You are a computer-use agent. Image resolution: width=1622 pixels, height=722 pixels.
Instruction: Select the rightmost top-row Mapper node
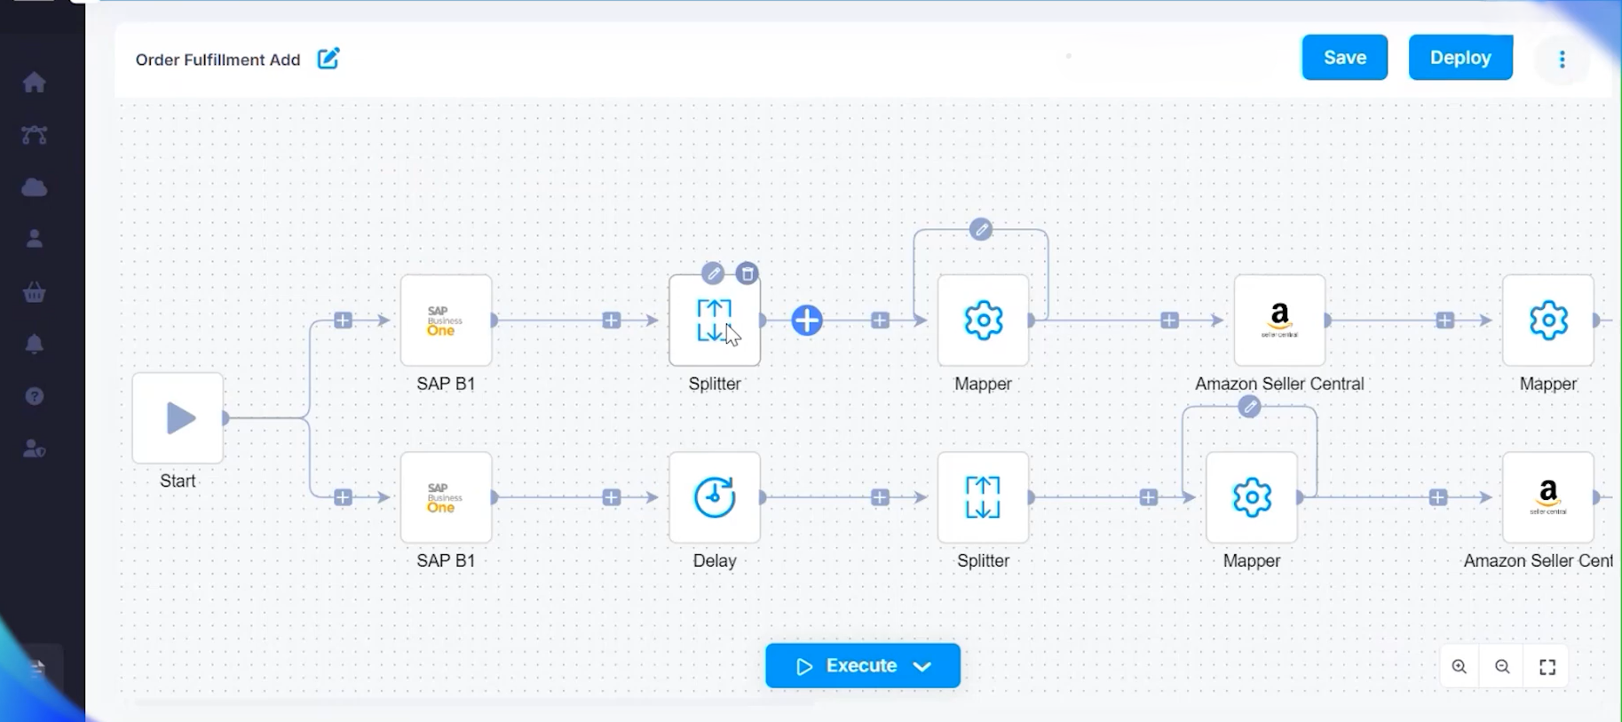[1548, 321]
